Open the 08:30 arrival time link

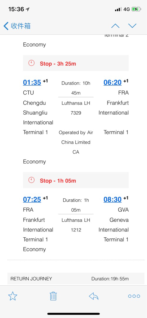pyautogui.click(x=113, y=200)
